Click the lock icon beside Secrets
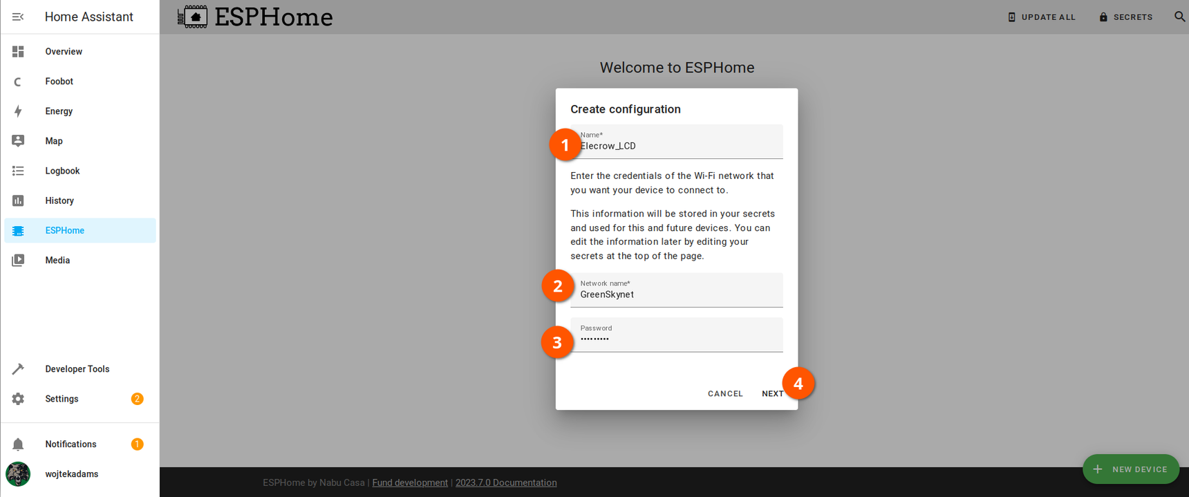Image resolution: width=1189 pixels, height=497 pixels. 1103,17
